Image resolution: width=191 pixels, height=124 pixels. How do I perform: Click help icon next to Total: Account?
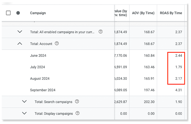(x=57, y=43)
